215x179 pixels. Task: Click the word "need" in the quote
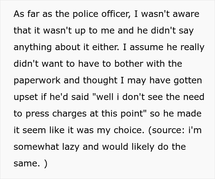[193, 97]
